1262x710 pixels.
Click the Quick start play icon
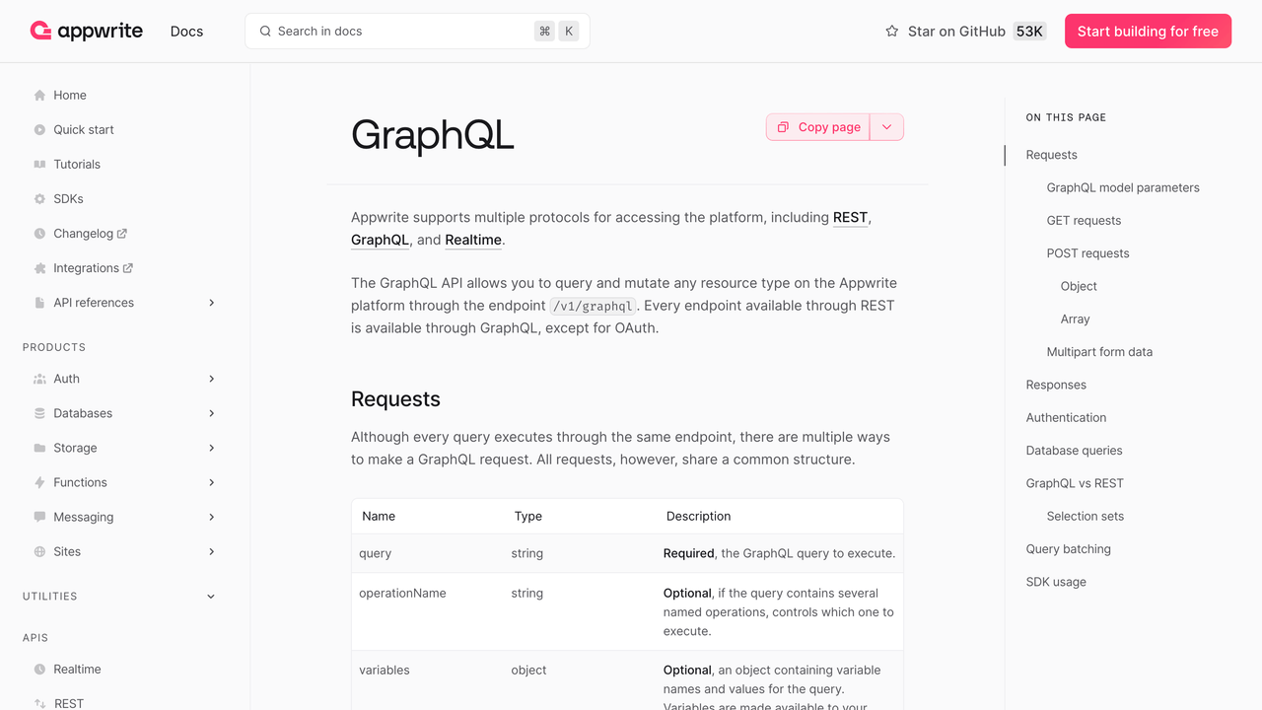pos(39,130)
